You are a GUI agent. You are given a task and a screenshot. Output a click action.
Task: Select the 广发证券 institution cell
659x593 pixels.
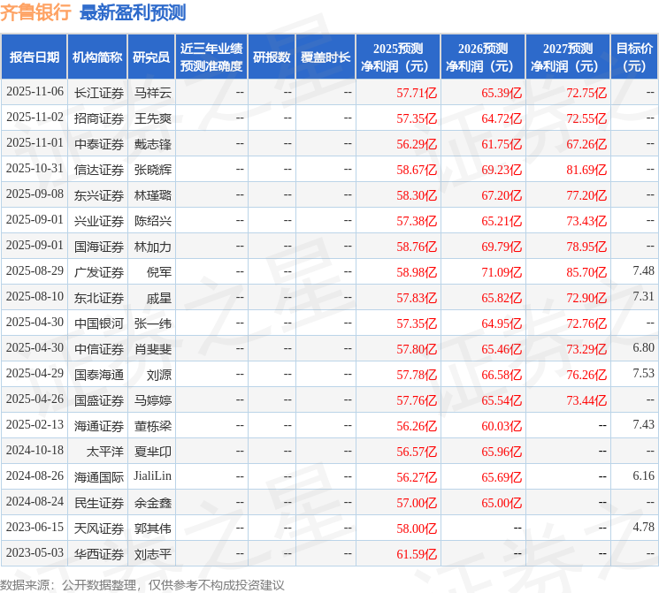99,272
